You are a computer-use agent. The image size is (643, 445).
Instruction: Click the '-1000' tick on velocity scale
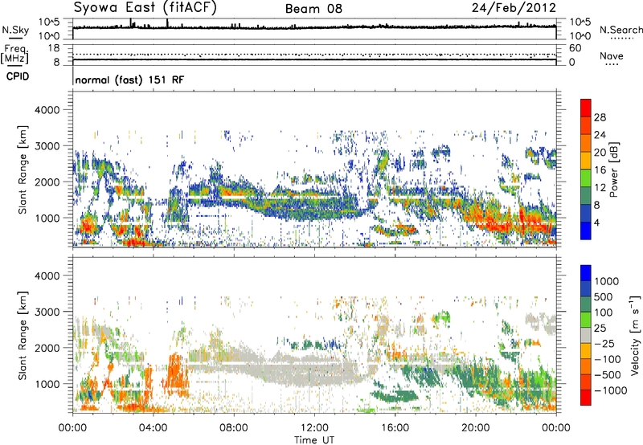[611, 390]
